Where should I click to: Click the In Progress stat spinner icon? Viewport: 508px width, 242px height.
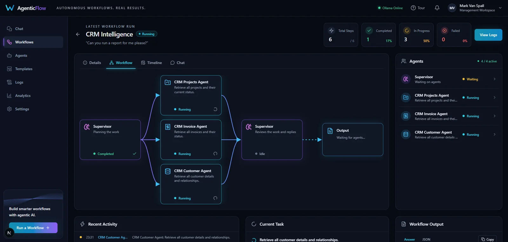pyautogui.click(x=407, y=30)
